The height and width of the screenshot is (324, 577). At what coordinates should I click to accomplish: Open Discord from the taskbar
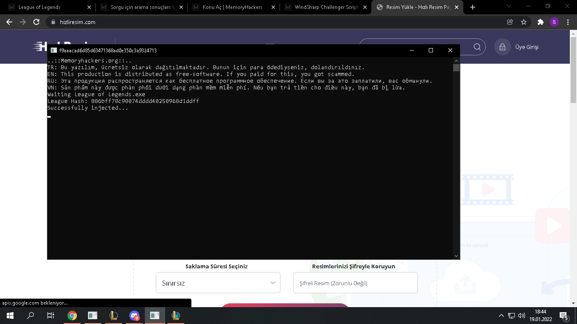click(134, 316)
